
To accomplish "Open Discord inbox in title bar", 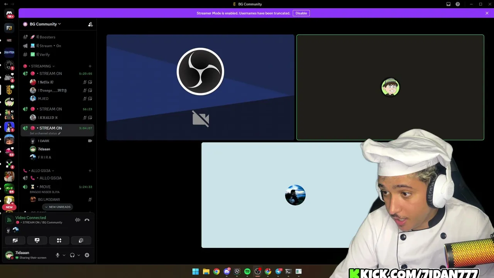I will 448,4.
